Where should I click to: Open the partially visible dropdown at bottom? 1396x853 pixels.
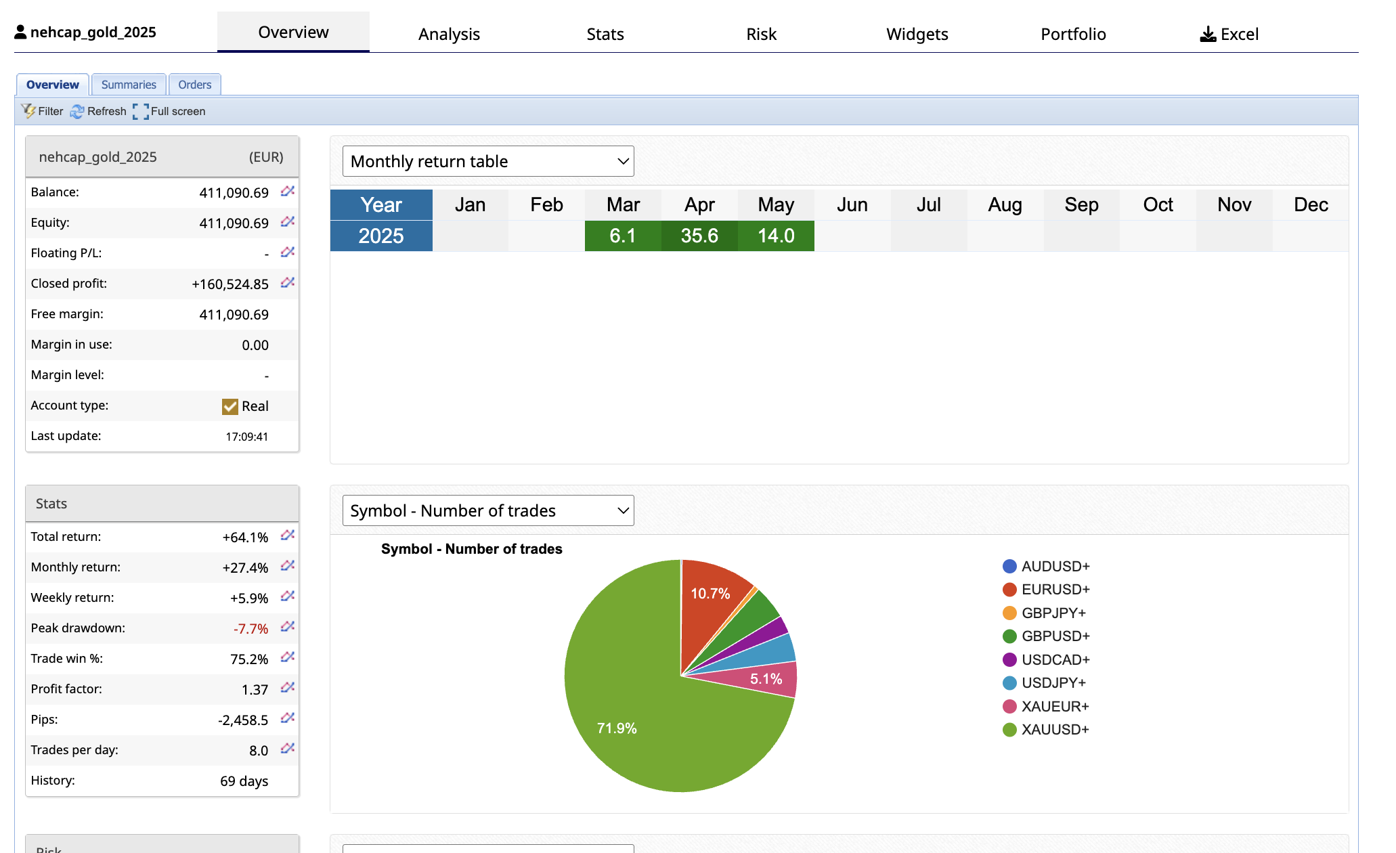(487, 848)
